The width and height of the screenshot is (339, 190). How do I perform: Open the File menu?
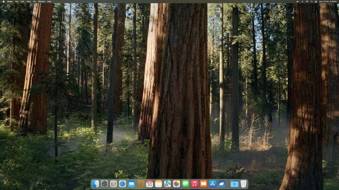click(17, 2)
